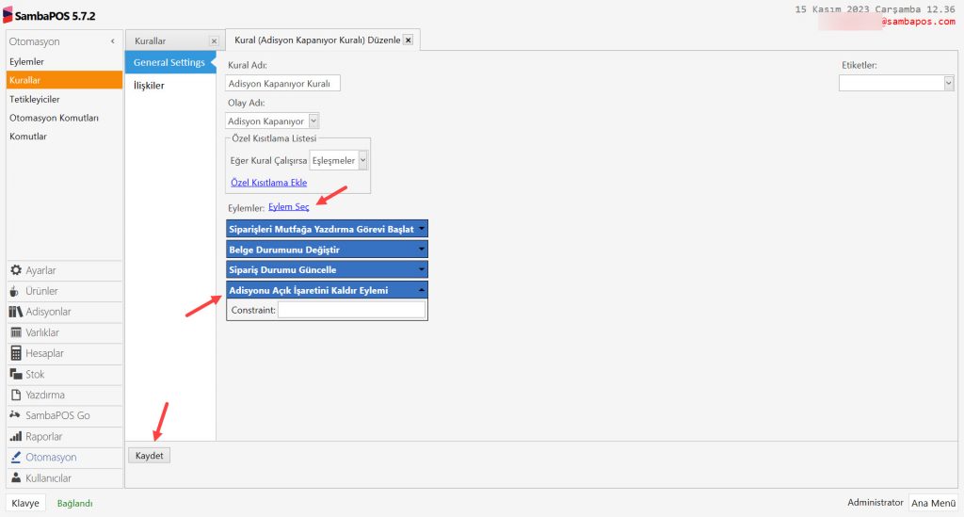Select Tetikleyiciler in the Otomasyon menu
The width and height of the screenshot is (964, 517).
pyautogui.click(x=35, y=99)
